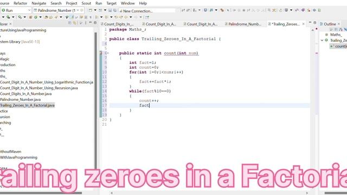Click the Terminate debug toolbar icon
This screenshot has width=347, height=195.
[244, 10]
